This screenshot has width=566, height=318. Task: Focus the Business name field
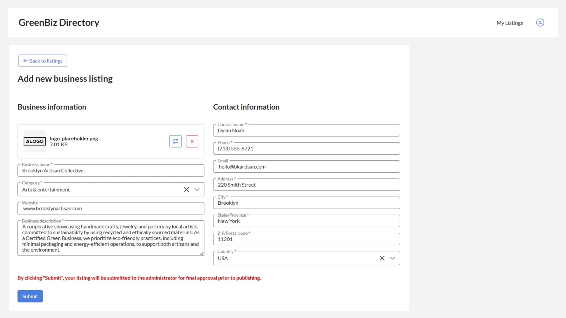coord(111,170)
